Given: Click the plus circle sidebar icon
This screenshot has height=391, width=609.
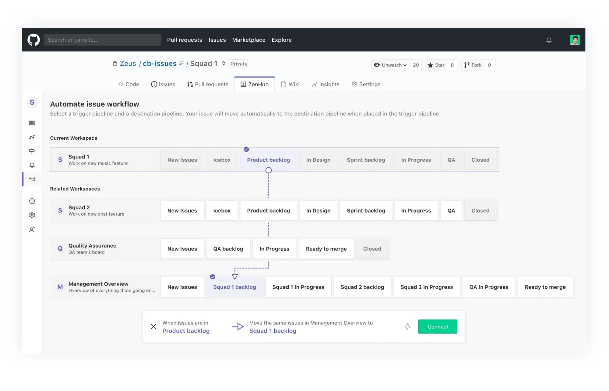Looking at the screenshot, I should click(32, 201).
